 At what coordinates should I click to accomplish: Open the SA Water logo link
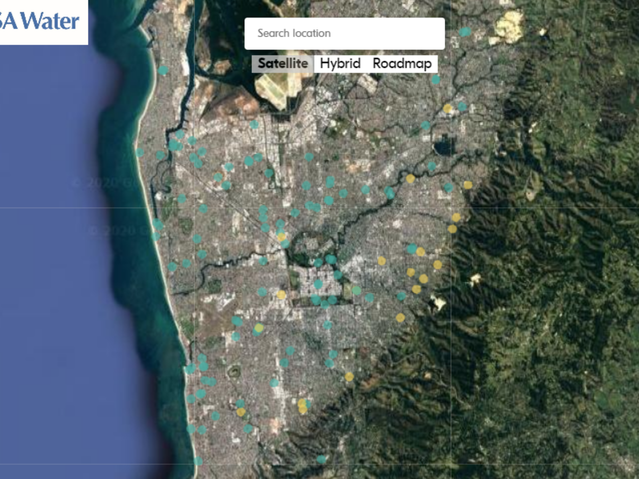point(44,21)
